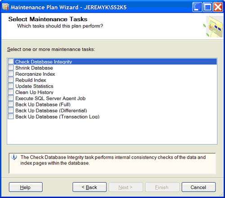Cancel the Maintenance Plan Wizard
The width and height of the screenshot is (225, 198).
click(198, 187)
